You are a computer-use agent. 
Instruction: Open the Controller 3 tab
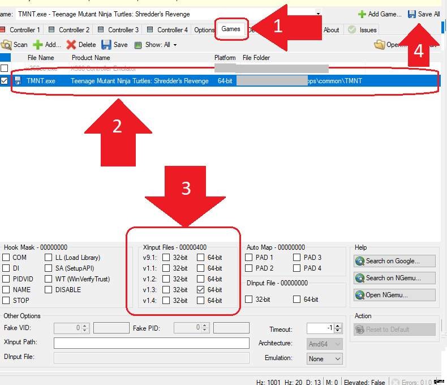coord(119,29)
